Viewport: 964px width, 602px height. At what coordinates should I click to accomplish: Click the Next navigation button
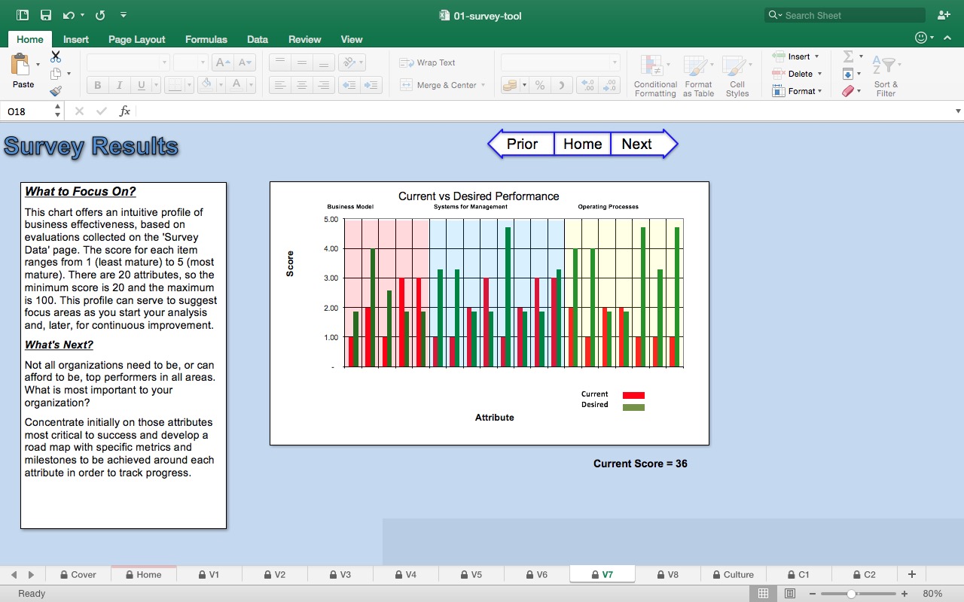pos(636,144)
